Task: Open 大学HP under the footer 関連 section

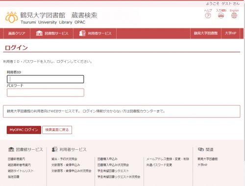Action: 202,165
